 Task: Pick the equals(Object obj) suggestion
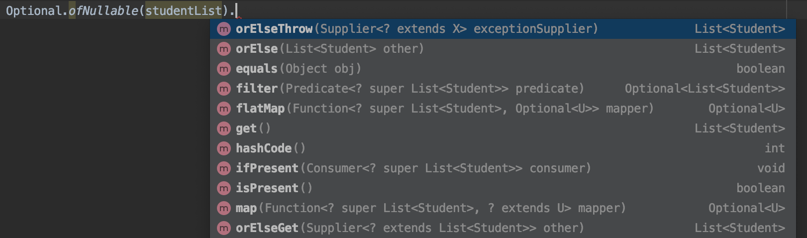(x=503, y=69)
